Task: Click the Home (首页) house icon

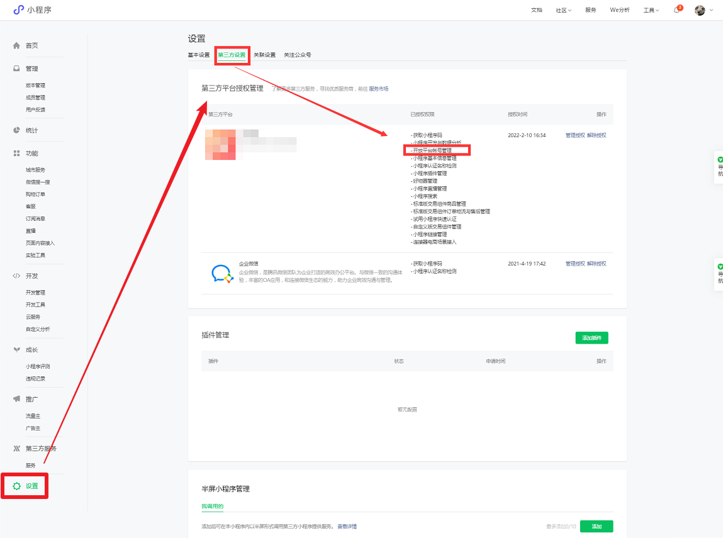Action: [x=16, y=45]
